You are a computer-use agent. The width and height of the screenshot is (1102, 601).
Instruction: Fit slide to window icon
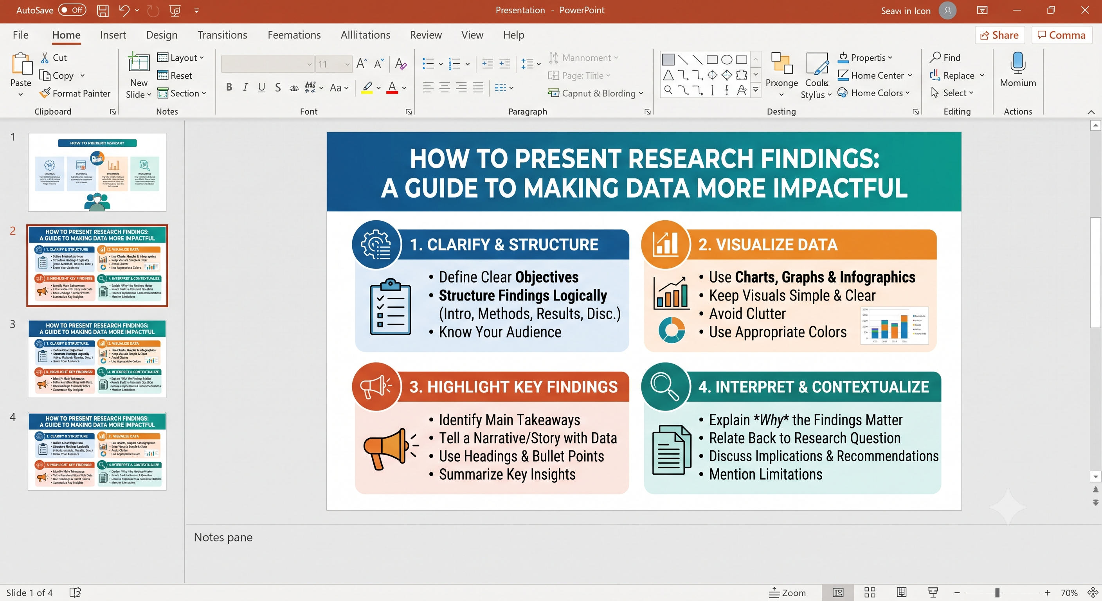[1093, 592]
